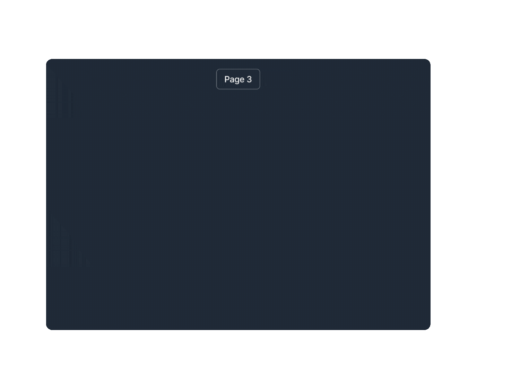Click the white margin outside the dark panel
520x390 pixels.
[475, 194]
